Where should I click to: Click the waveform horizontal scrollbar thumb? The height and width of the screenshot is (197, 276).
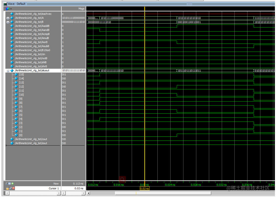click(163, 193)
